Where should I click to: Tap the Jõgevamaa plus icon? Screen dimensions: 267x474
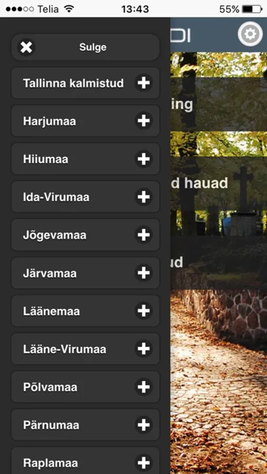[144, 235]
